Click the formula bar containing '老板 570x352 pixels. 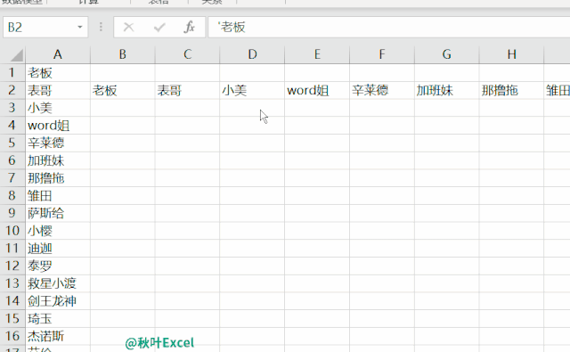point(389,28)
